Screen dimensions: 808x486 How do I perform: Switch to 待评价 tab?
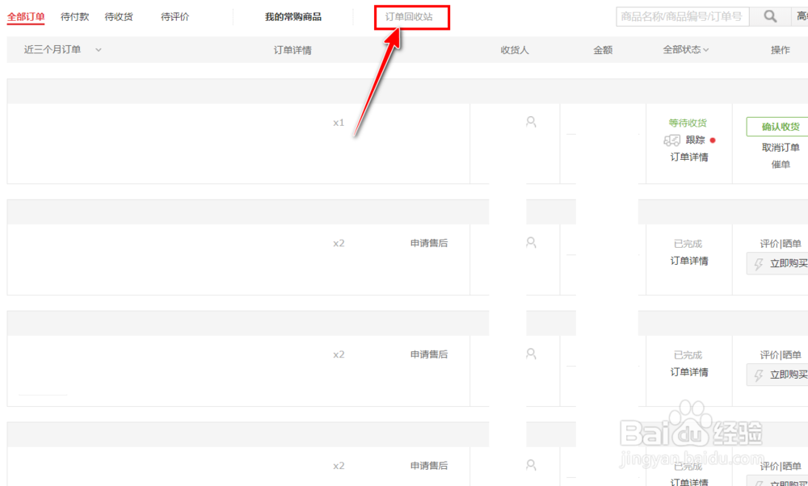click(x=175, y=17)
